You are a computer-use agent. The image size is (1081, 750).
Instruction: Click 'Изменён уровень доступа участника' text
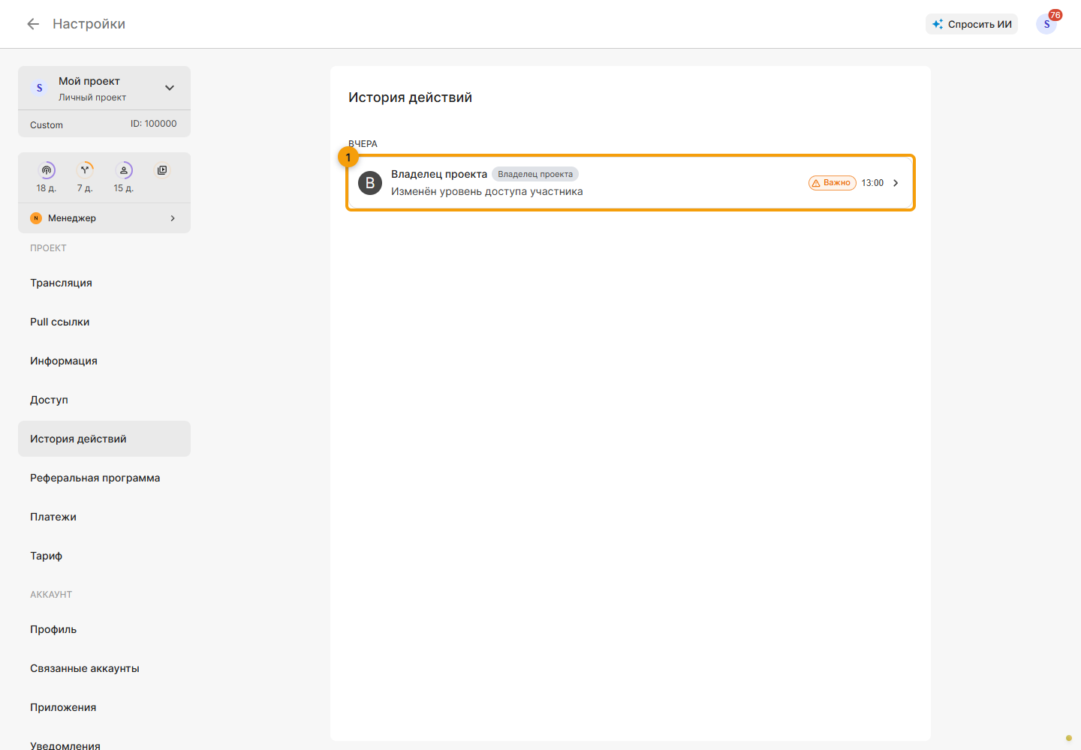point(486,191)
